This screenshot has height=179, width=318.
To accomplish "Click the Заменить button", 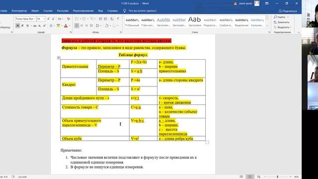I will pyautogui.click(x=282, y=22).
